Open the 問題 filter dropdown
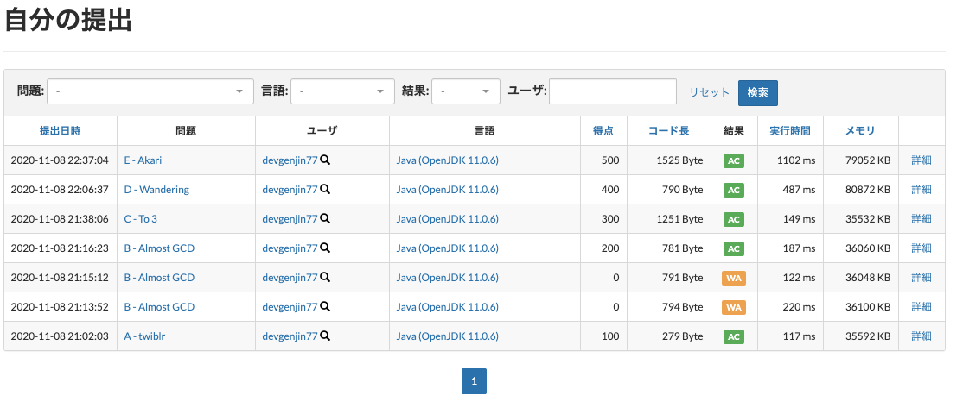 150,91
